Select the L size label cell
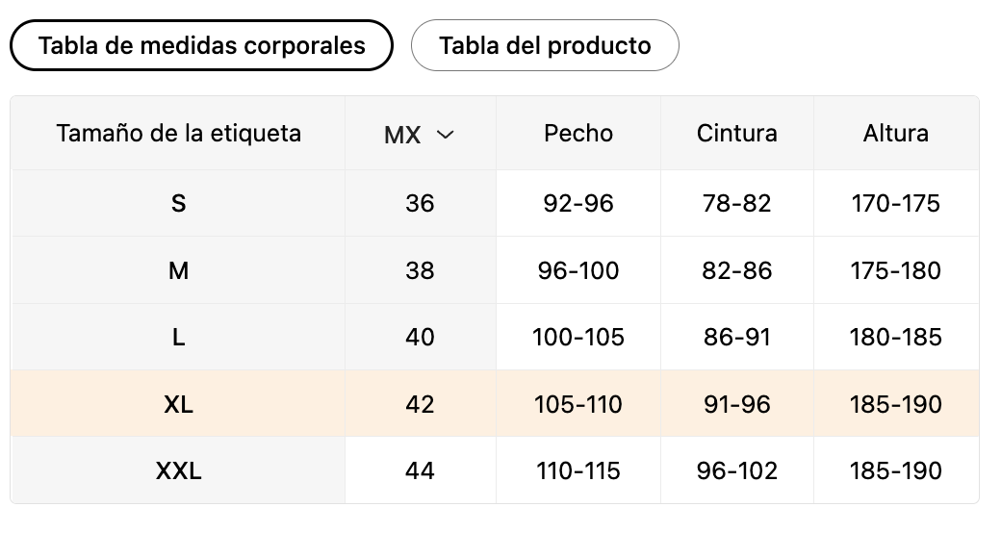Screen dimensions: 1001x533 [178, 337]
